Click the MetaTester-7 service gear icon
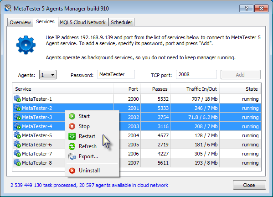 (17, 153)
